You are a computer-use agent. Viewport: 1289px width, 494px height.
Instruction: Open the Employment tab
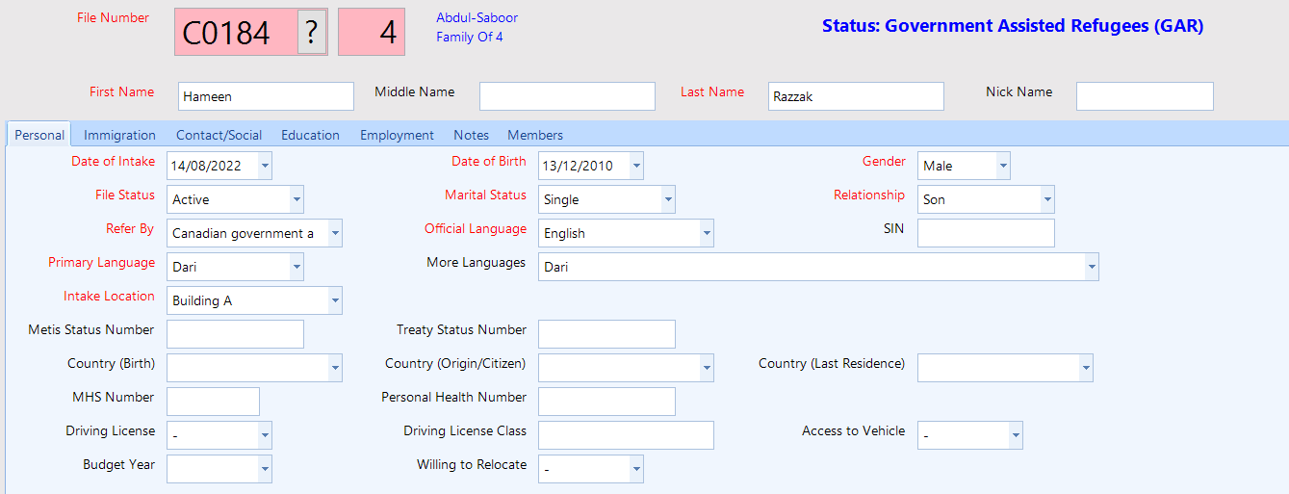click(x=397, y=136)
